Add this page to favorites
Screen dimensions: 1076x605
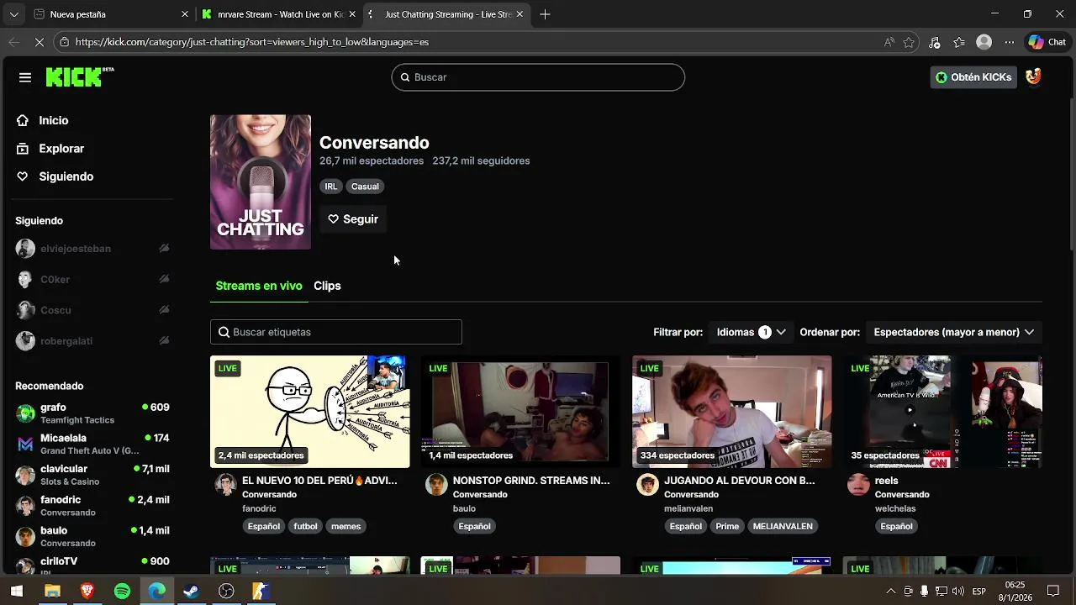click(909, 42)
